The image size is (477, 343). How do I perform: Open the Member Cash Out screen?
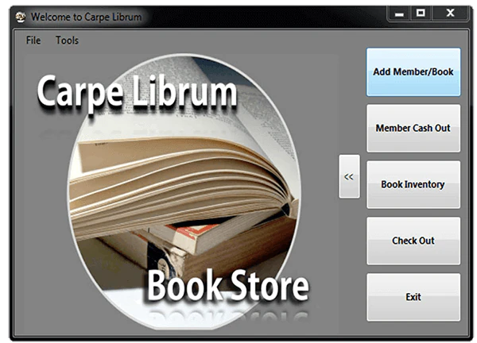(x=413, y=128)
